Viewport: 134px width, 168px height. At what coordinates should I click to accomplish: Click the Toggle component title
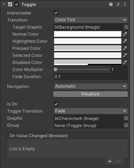point(29,5)
